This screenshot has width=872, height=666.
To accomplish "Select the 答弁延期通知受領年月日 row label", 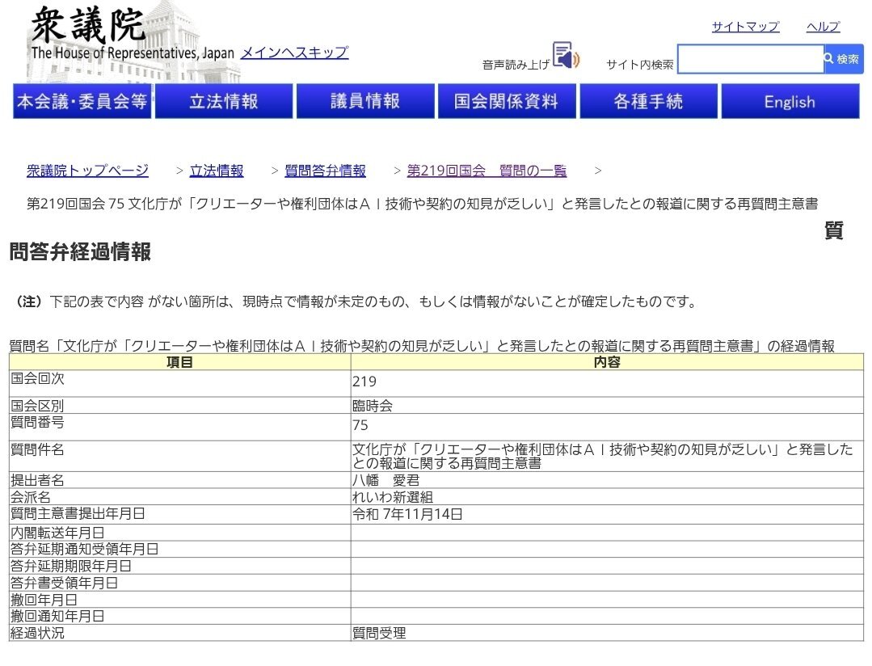I will tap(85, 549).
